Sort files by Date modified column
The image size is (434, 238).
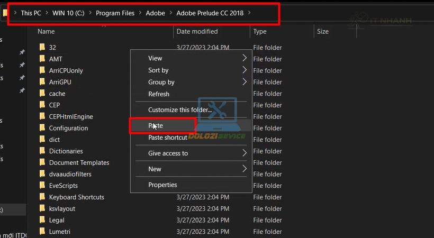coord(197,32)
